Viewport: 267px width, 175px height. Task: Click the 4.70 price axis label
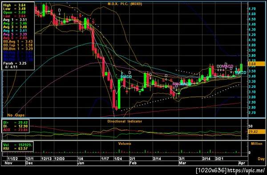click(x=252, y=9)
